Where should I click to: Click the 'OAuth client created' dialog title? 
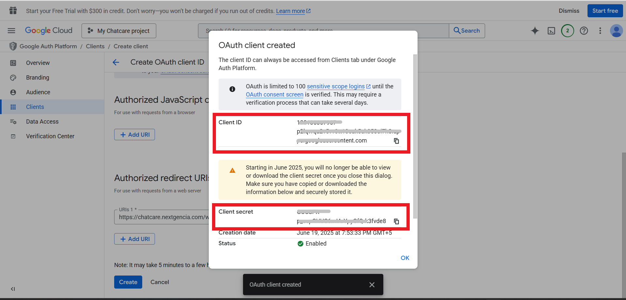click(257, 45)
